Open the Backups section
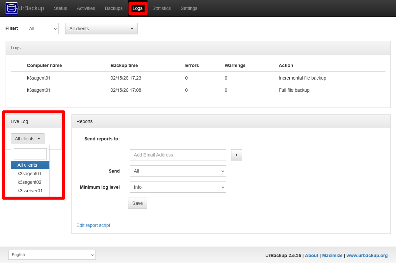396x265 pixels. [x=114, y=8]
